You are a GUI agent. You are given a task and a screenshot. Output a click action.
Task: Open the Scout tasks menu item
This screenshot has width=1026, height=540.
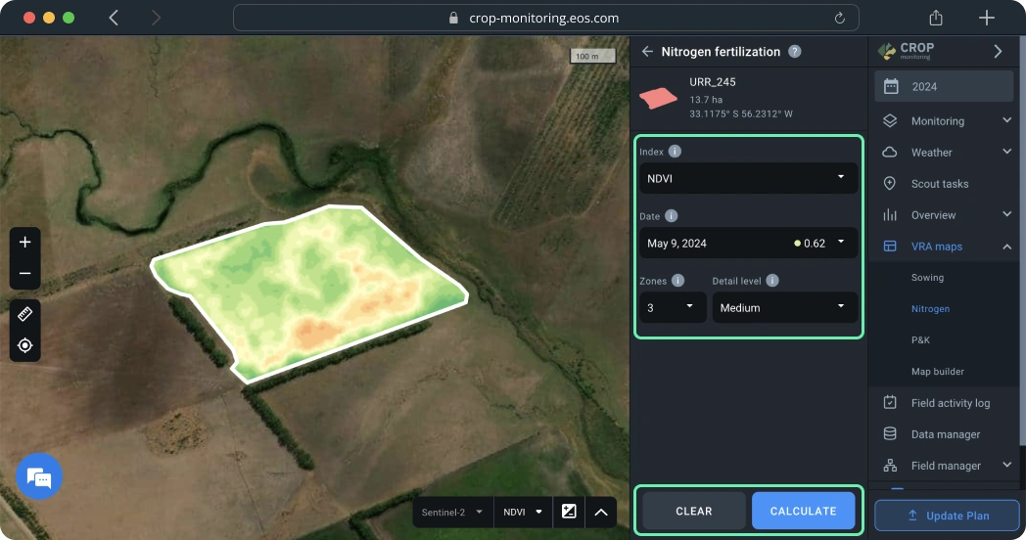pyautogui.click(x=940, y=184)
